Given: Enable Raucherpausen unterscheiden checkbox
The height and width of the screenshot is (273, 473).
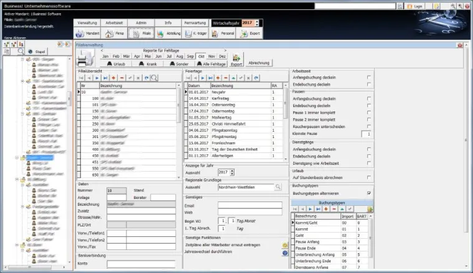Looking at the screenshot, I should pyautogui.click(x=369, y=127).
